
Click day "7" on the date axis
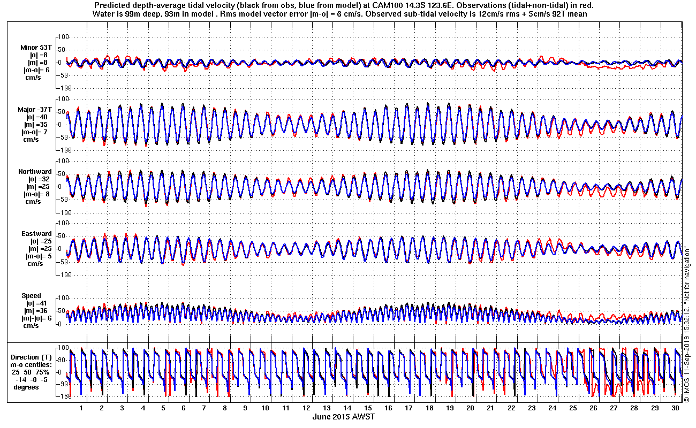[204, 408]
